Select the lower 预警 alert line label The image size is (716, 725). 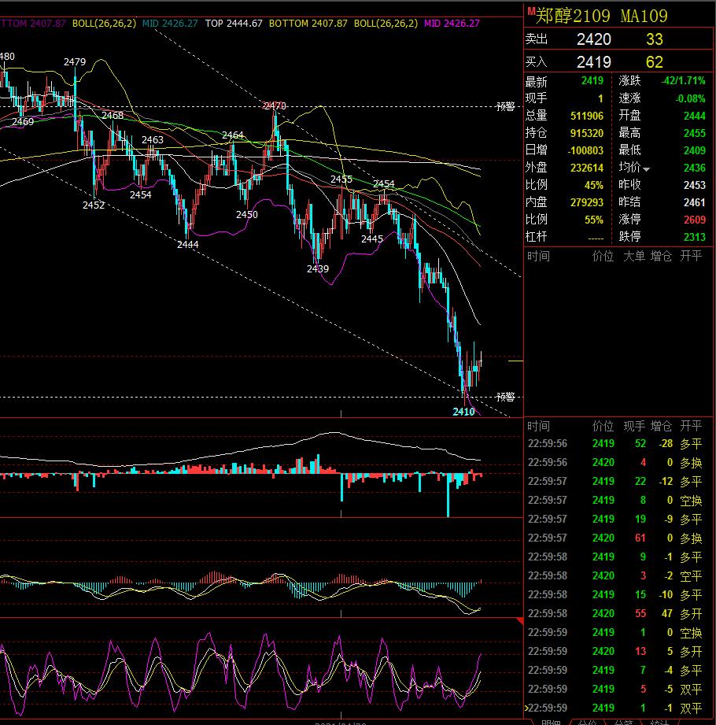point(505,397)
